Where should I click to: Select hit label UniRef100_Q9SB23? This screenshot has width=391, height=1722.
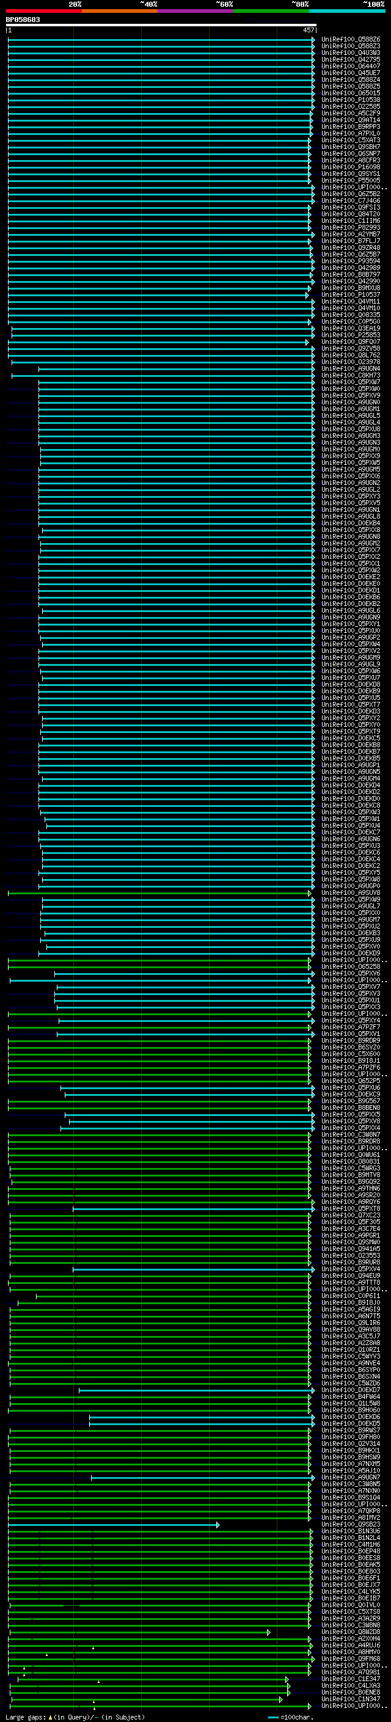pos(351,1524)
